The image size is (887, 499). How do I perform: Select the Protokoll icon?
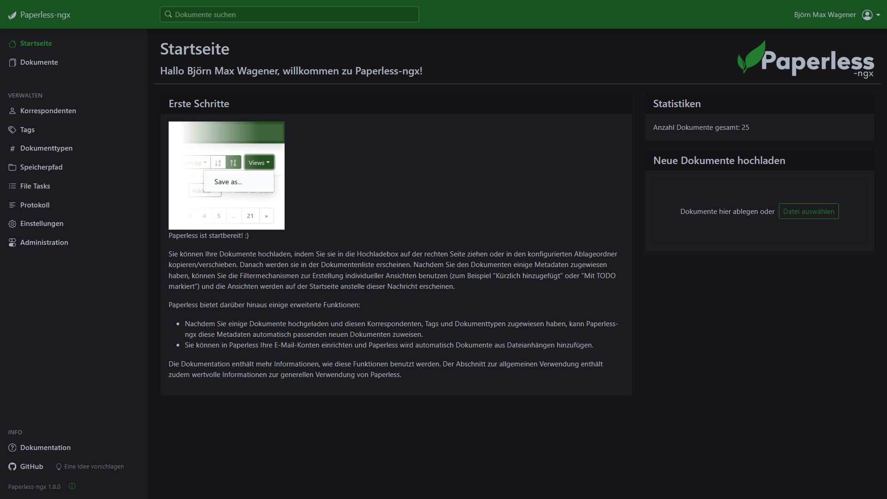[x=12, y=205]
